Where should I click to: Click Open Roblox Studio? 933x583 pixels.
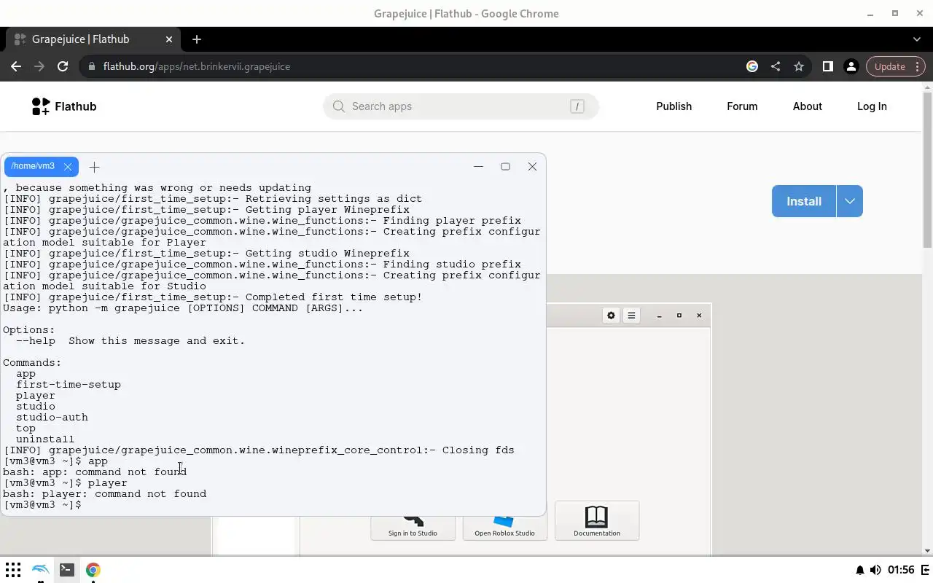pos(504,528)
